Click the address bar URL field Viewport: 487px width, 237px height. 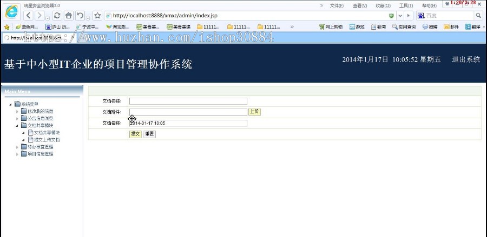pyautogui.click(x=245, y=16)
